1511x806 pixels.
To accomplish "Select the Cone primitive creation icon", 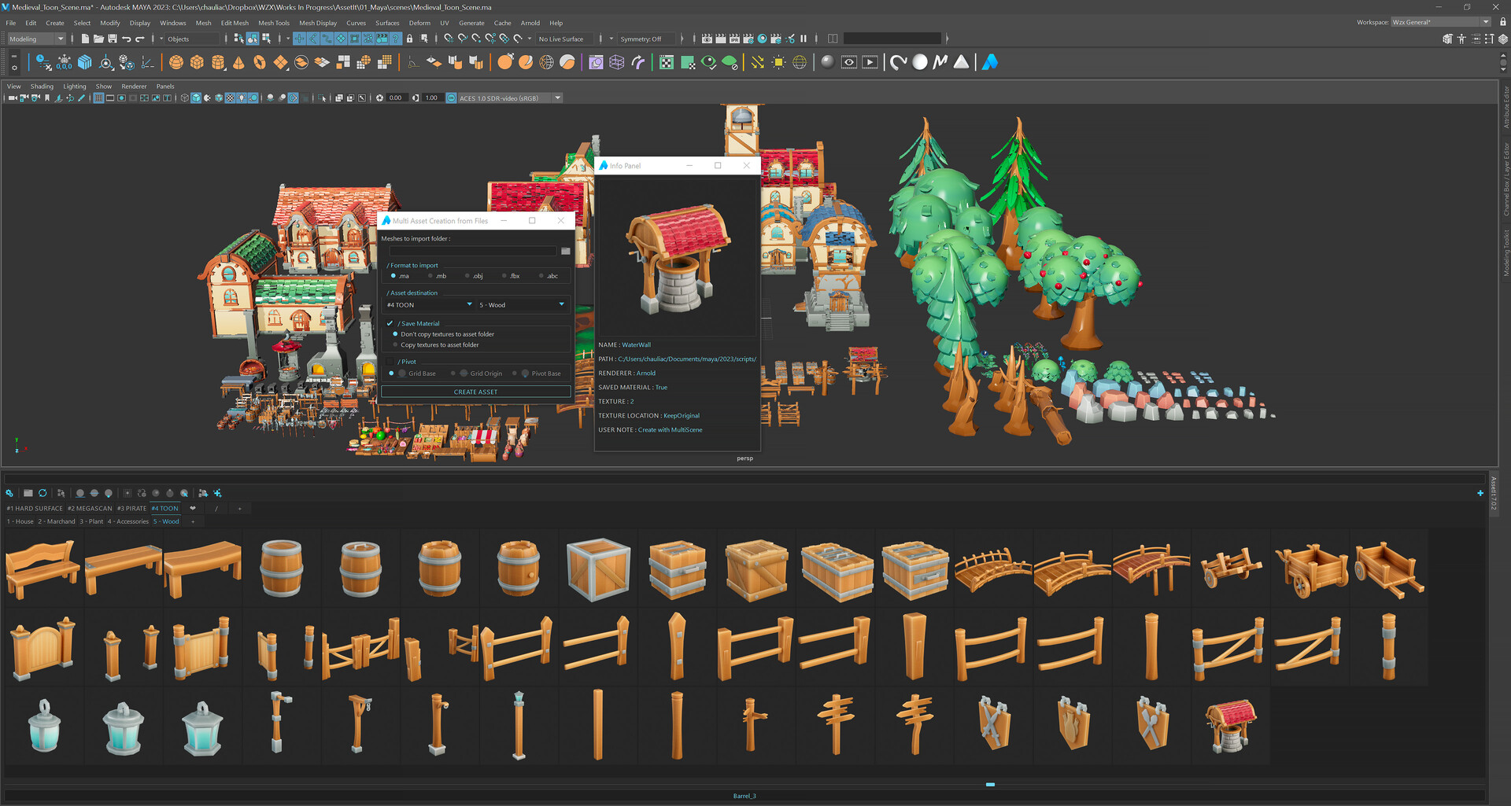I will (238, 62).
